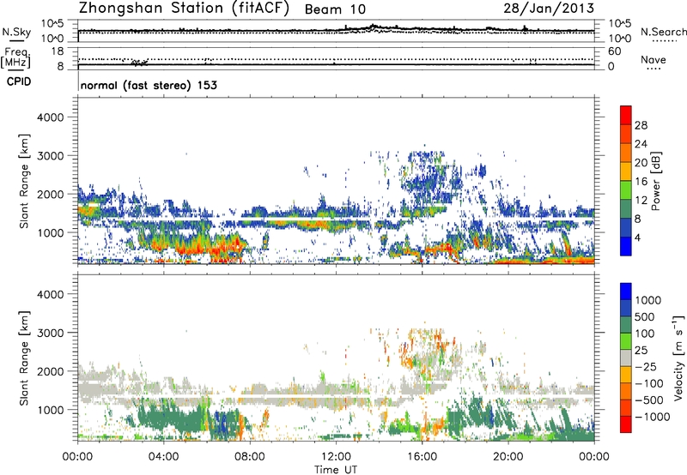Click the blue top segment of velocity colorbar
Viewport: 687px width, 475px height.
[x=626, y=292]
